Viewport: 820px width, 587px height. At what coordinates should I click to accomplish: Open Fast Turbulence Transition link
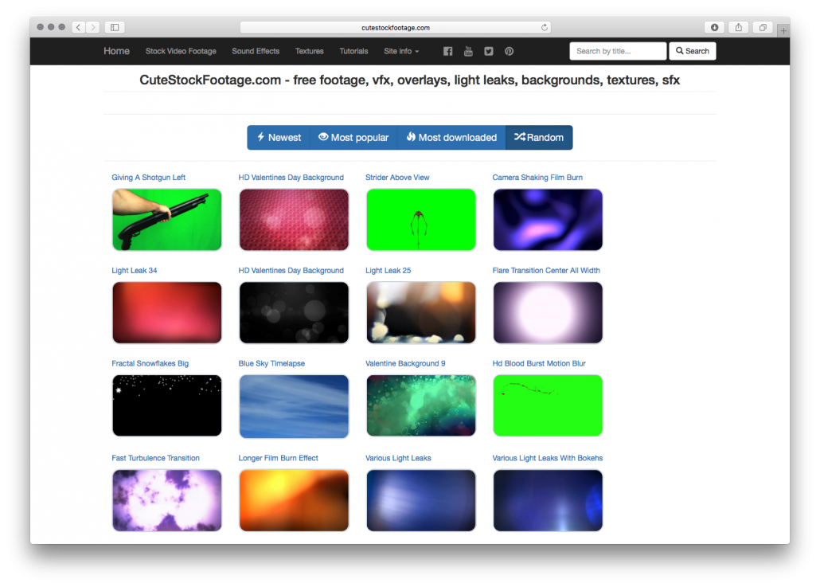click(x=155, y=458)
